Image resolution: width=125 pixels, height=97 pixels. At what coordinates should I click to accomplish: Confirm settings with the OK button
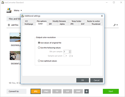[82, 80]
